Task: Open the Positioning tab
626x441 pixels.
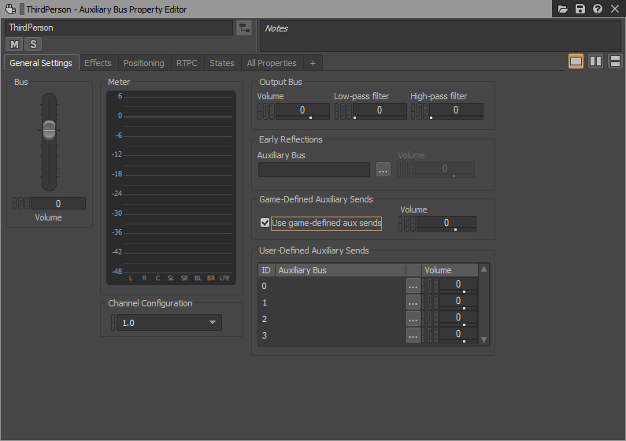Action: point(144,63)
